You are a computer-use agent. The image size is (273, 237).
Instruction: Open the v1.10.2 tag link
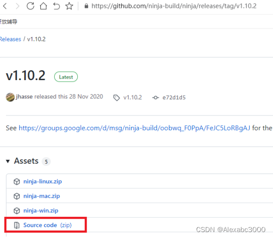[x=133, y=97]
